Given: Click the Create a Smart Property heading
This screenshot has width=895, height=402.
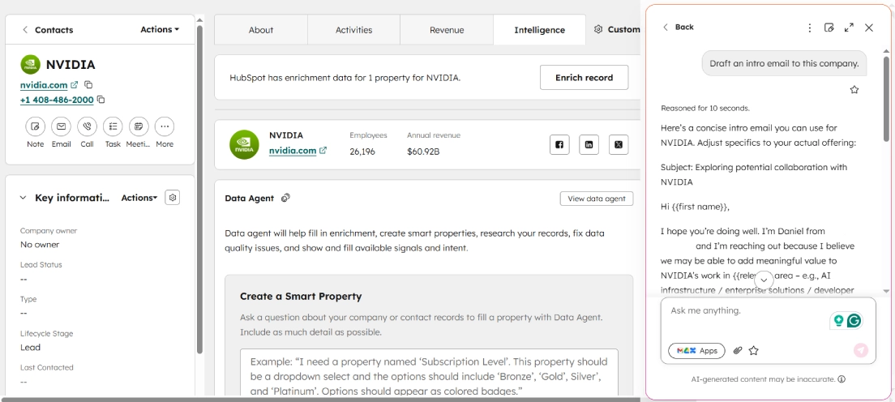Looking at the screenshot, I should pos(301,297).
